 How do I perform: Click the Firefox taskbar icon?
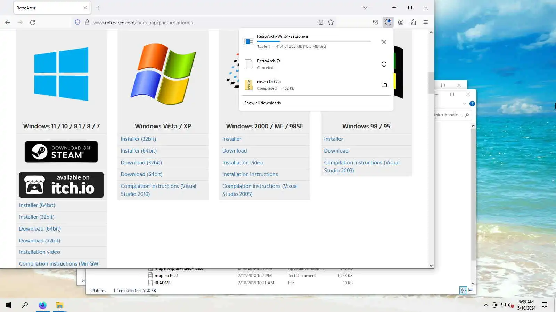click(42, 305)
